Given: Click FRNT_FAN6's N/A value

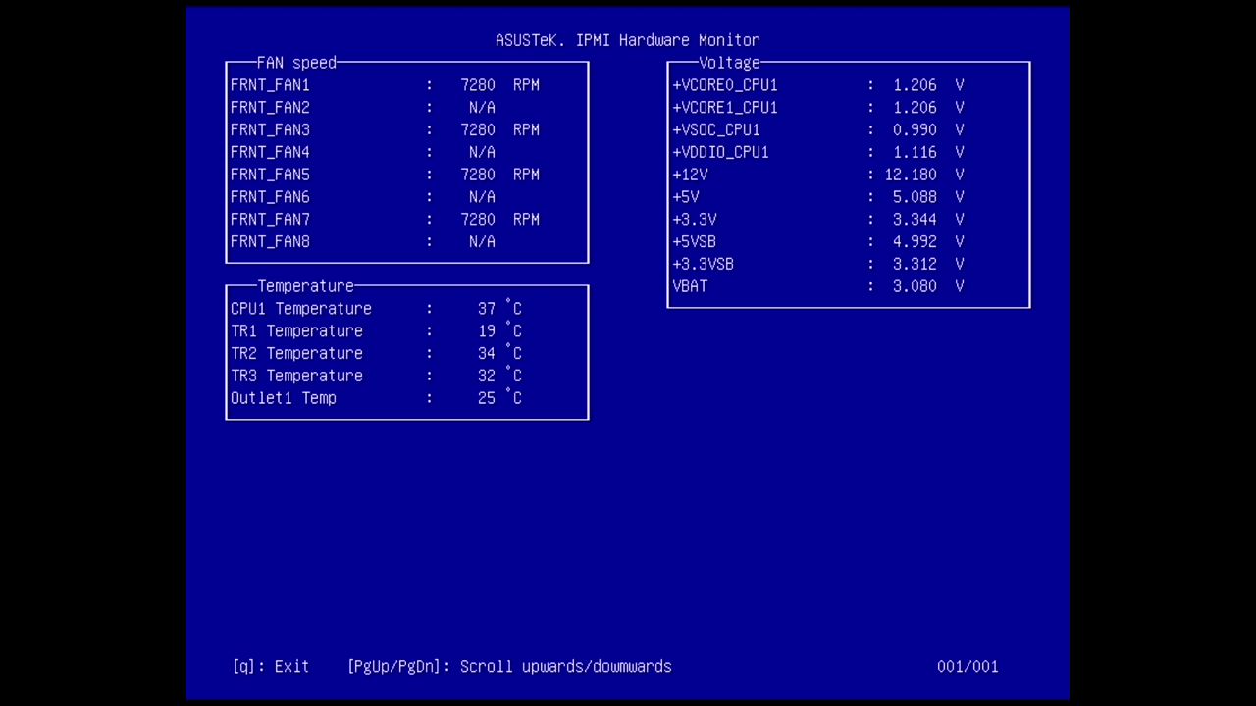Looking at the screenshot, I should pos(482,197).
